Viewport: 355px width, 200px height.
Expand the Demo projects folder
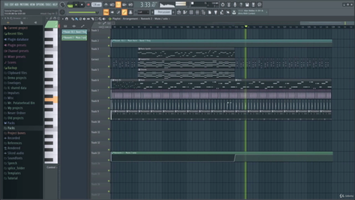17,78
